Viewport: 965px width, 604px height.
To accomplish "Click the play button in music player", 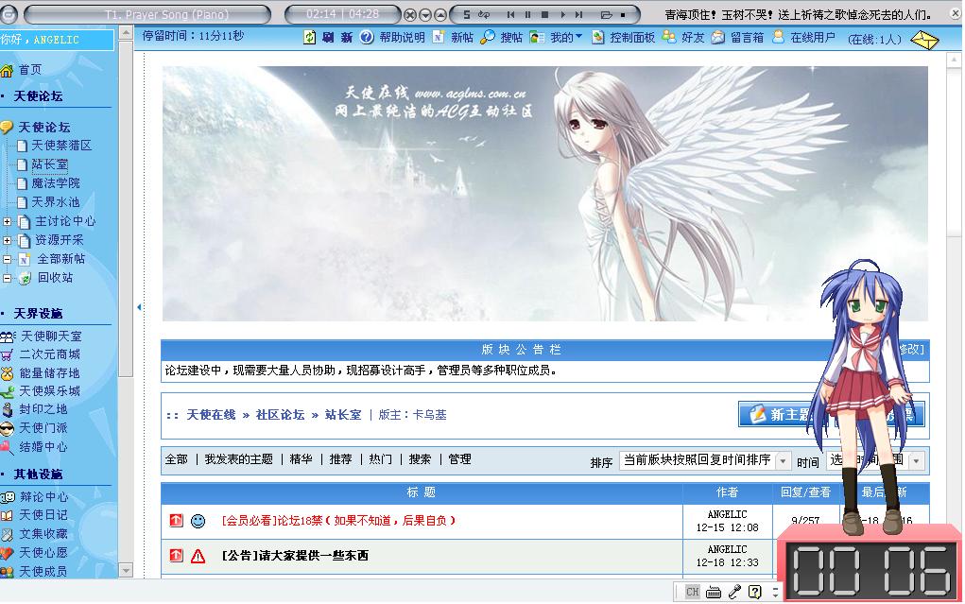I will point(561,14).
